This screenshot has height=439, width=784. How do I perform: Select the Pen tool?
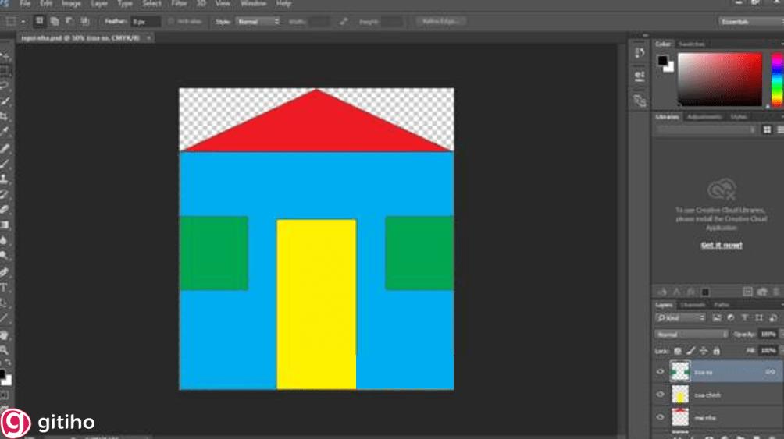[5, 272]
